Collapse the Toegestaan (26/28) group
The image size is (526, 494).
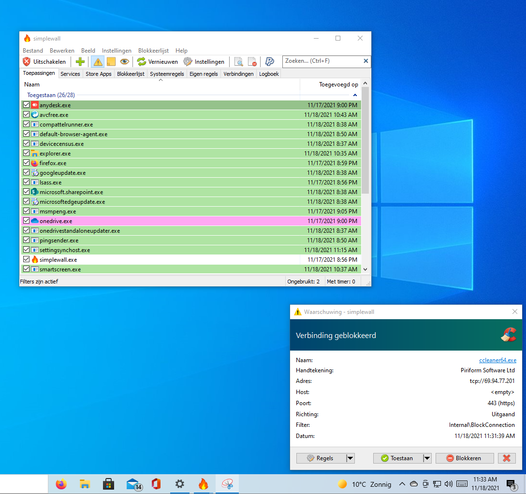pyautogui.click(x=355, y=96)
